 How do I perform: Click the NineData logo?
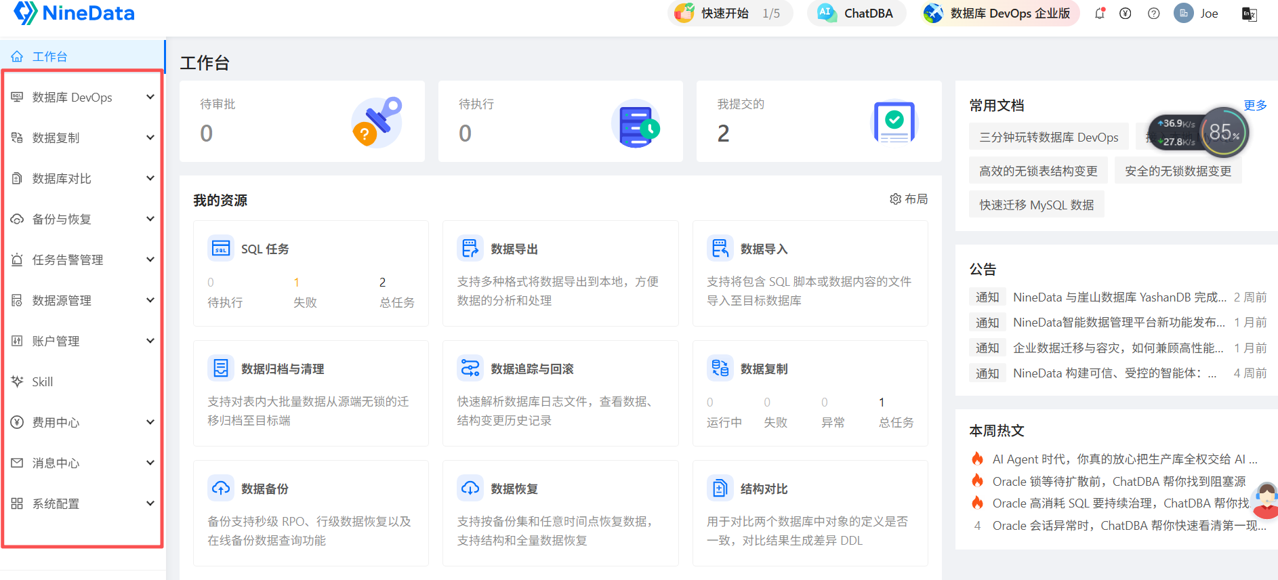75,13
